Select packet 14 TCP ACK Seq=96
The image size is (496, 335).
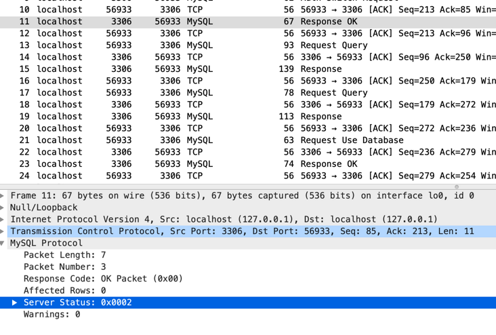[x=248, y=57]
